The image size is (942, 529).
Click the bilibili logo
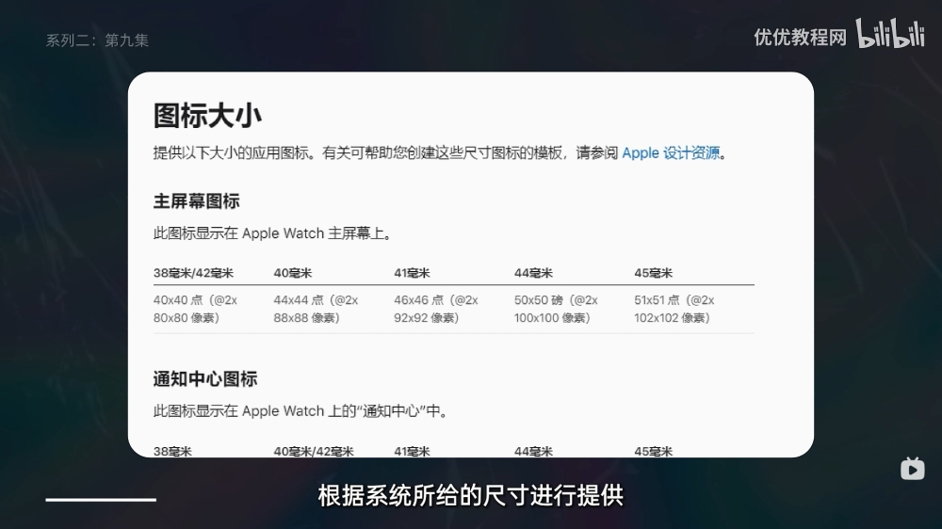[x=890, y=33]
